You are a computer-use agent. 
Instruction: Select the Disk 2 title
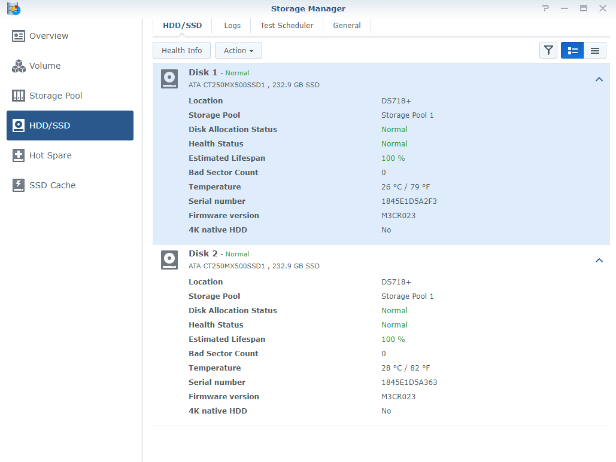pos(203,254)
